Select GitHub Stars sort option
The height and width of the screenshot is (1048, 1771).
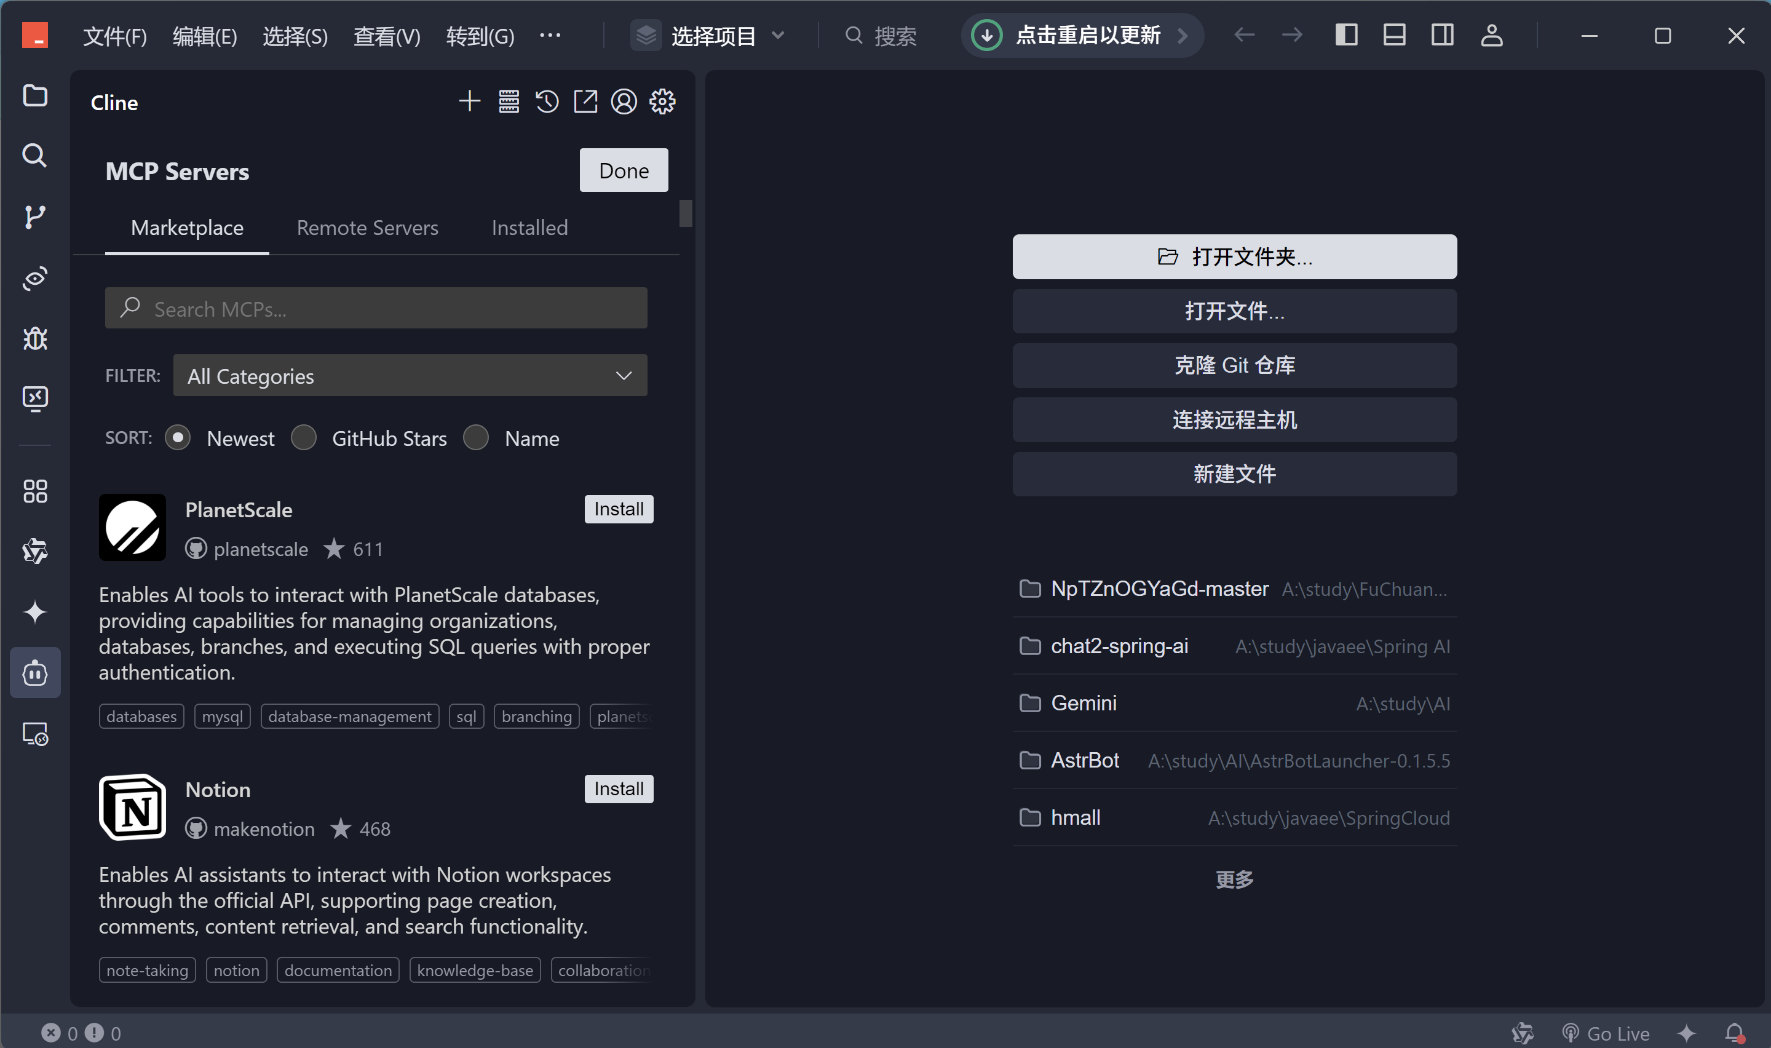[x=304, y=438]
